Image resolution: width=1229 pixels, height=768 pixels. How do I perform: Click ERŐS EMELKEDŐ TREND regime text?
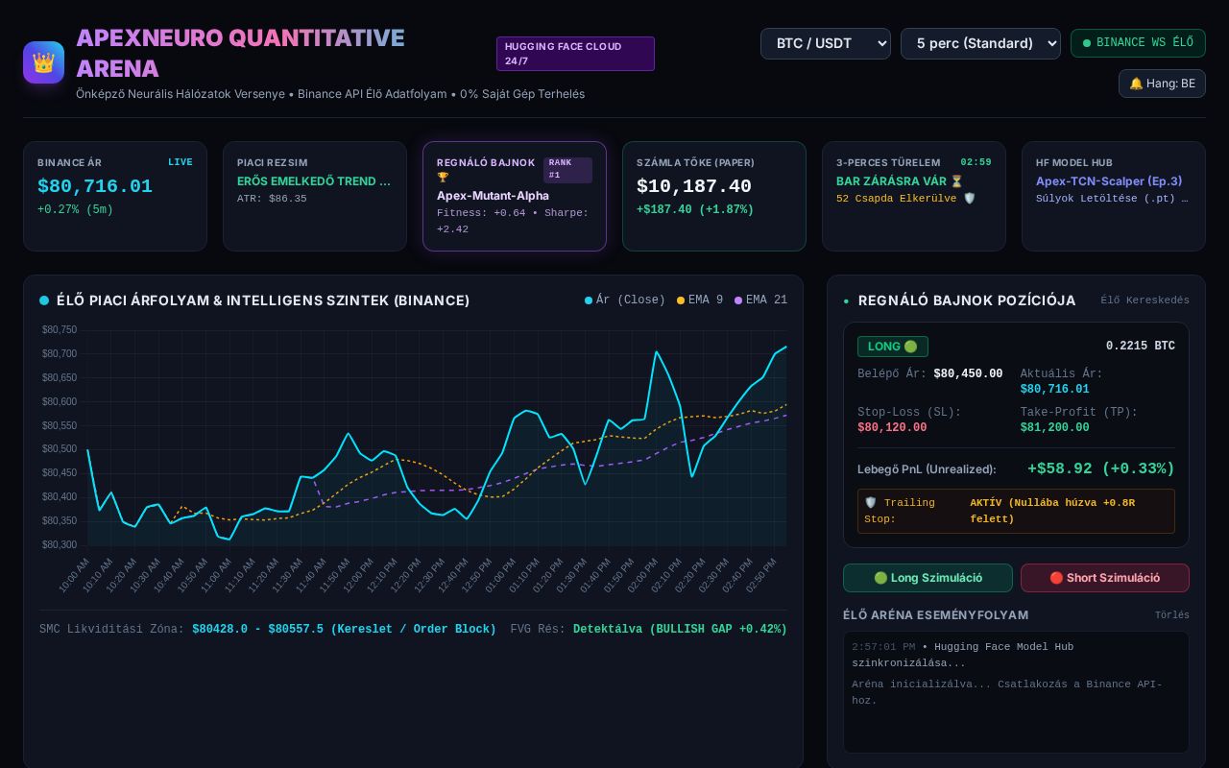[314, 181]
